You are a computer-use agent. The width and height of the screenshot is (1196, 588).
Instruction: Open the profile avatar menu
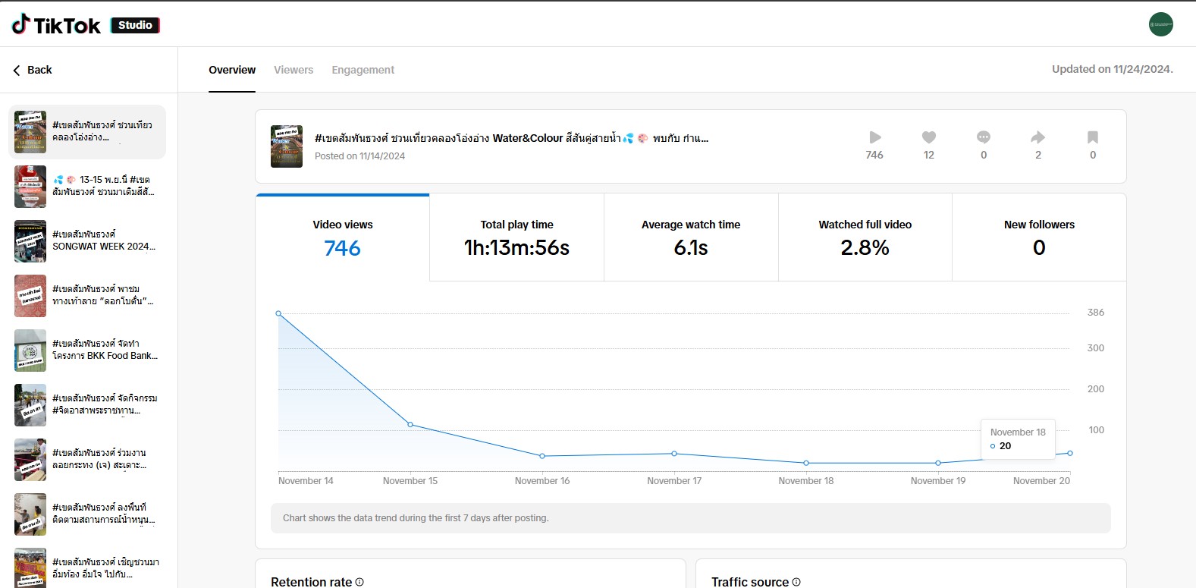[x=1160, y=24]
